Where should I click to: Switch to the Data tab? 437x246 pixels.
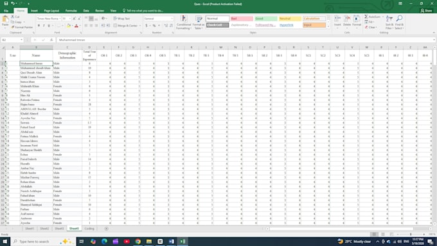[86, 10]
